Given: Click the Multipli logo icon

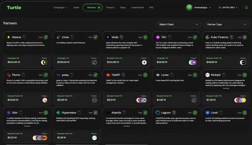Looking at the screenshot, I should [x=208, y=75].
